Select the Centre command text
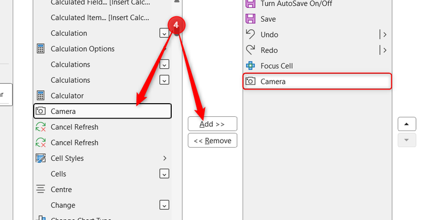Image resolution: width=428 pixels, height=220 pixels. pyautogui.click(x=61, y=189)
